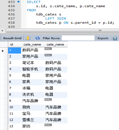Click the refresh results icon
Screen dimensions: 119x130
click(38, 38)
